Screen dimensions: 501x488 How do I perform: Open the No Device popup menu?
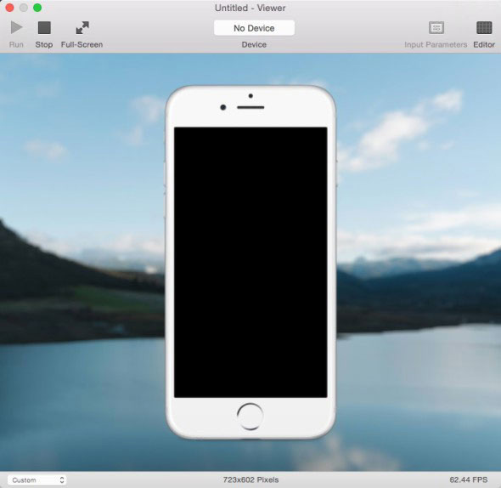point(254,28)
